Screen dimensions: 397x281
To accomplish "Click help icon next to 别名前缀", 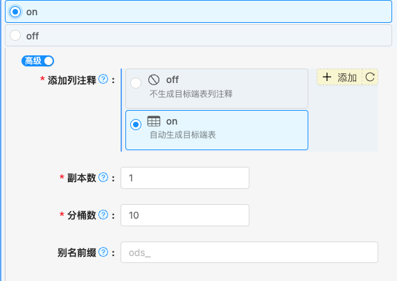I will tap(103, 252).
